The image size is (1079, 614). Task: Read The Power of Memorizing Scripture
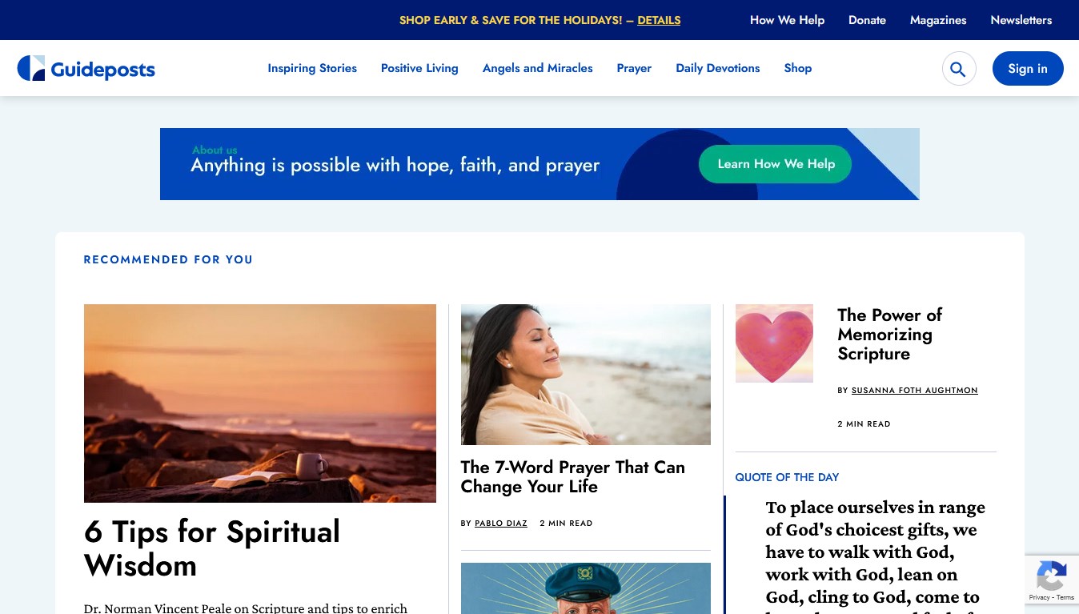click(x=890, y=335)
